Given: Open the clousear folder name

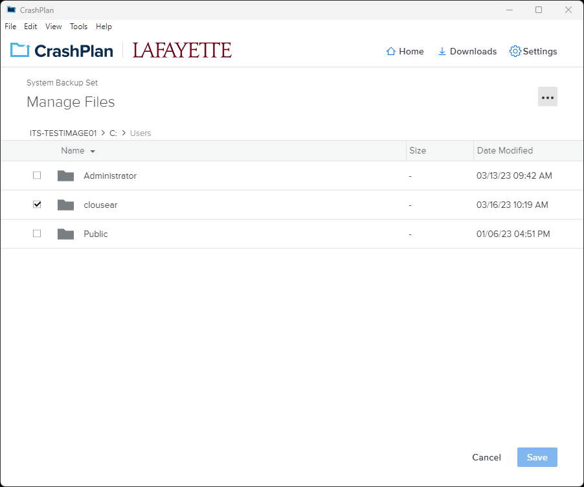Looking at the screenshot, I should 100,205.
